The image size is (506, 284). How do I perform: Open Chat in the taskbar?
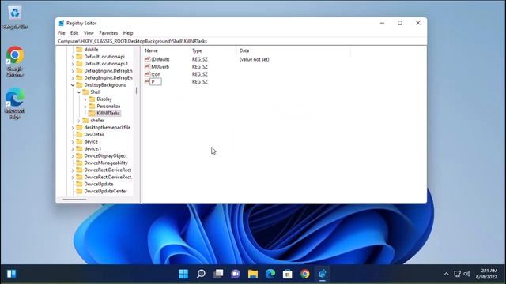(x=236, y=274)
